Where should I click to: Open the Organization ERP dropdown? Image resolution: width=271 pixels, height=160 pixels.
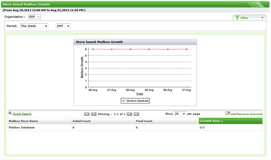point(34,17)
